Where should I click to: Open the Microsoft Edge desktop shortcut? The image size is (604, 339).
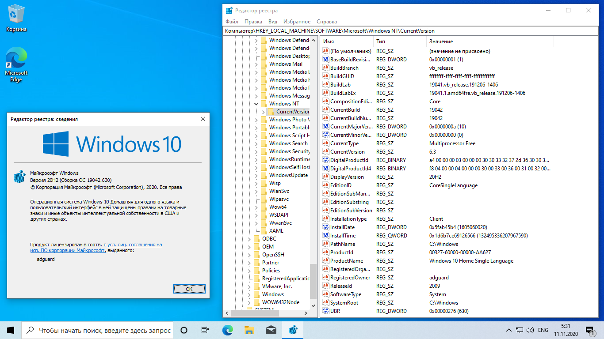(x=16, y=65)
